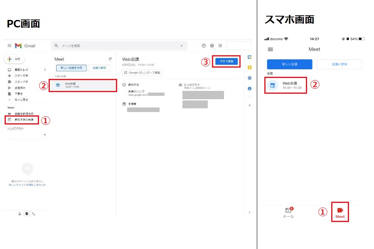Tap Web会議 meeting entry on smartphone

click(x=285, y=85)
